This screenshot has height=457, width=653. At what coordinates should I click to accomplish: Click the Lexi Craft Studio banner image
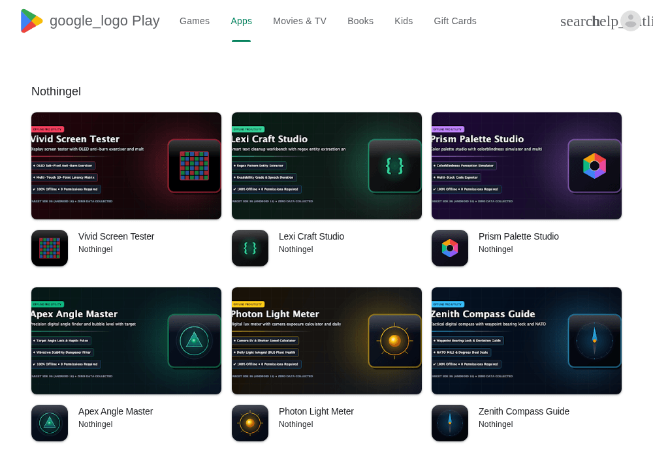(x=326, y=166)
